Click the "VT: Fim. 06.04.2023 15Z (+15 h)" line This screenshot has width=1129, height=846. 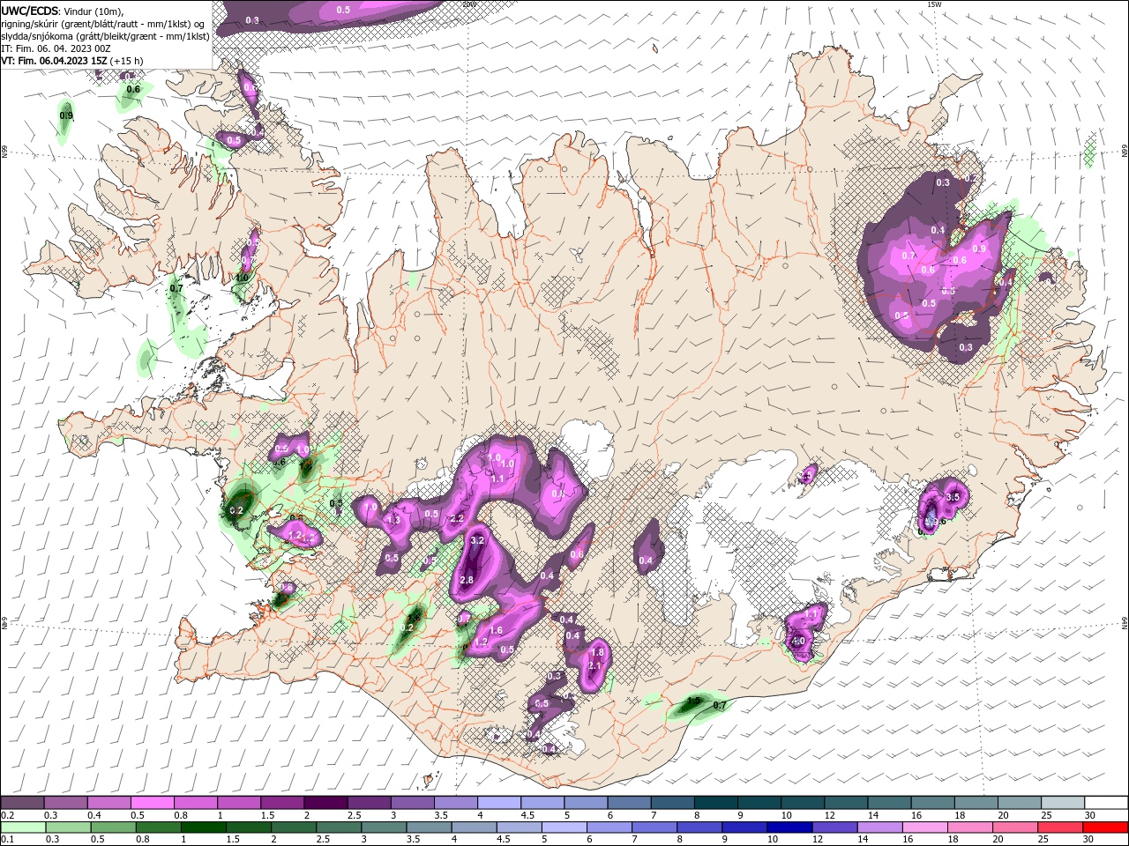coord(72,61)
